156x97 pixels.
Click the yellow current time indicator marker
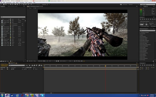(105, 66)
